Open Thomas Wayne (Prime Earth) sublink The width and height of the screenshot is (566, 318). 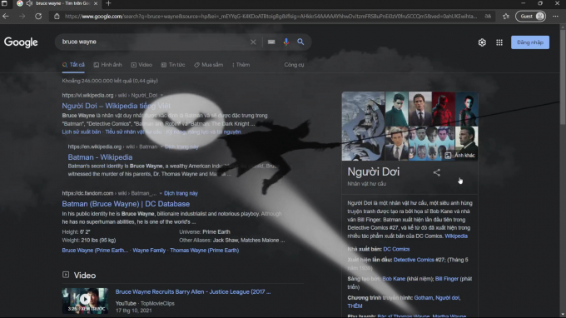204,250
